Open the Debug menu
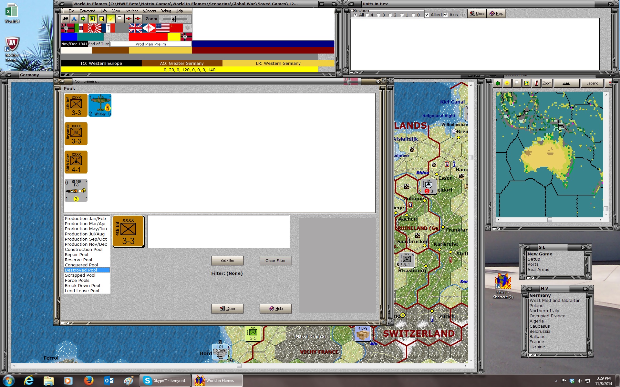620x387 pixels. pos(166,11)
